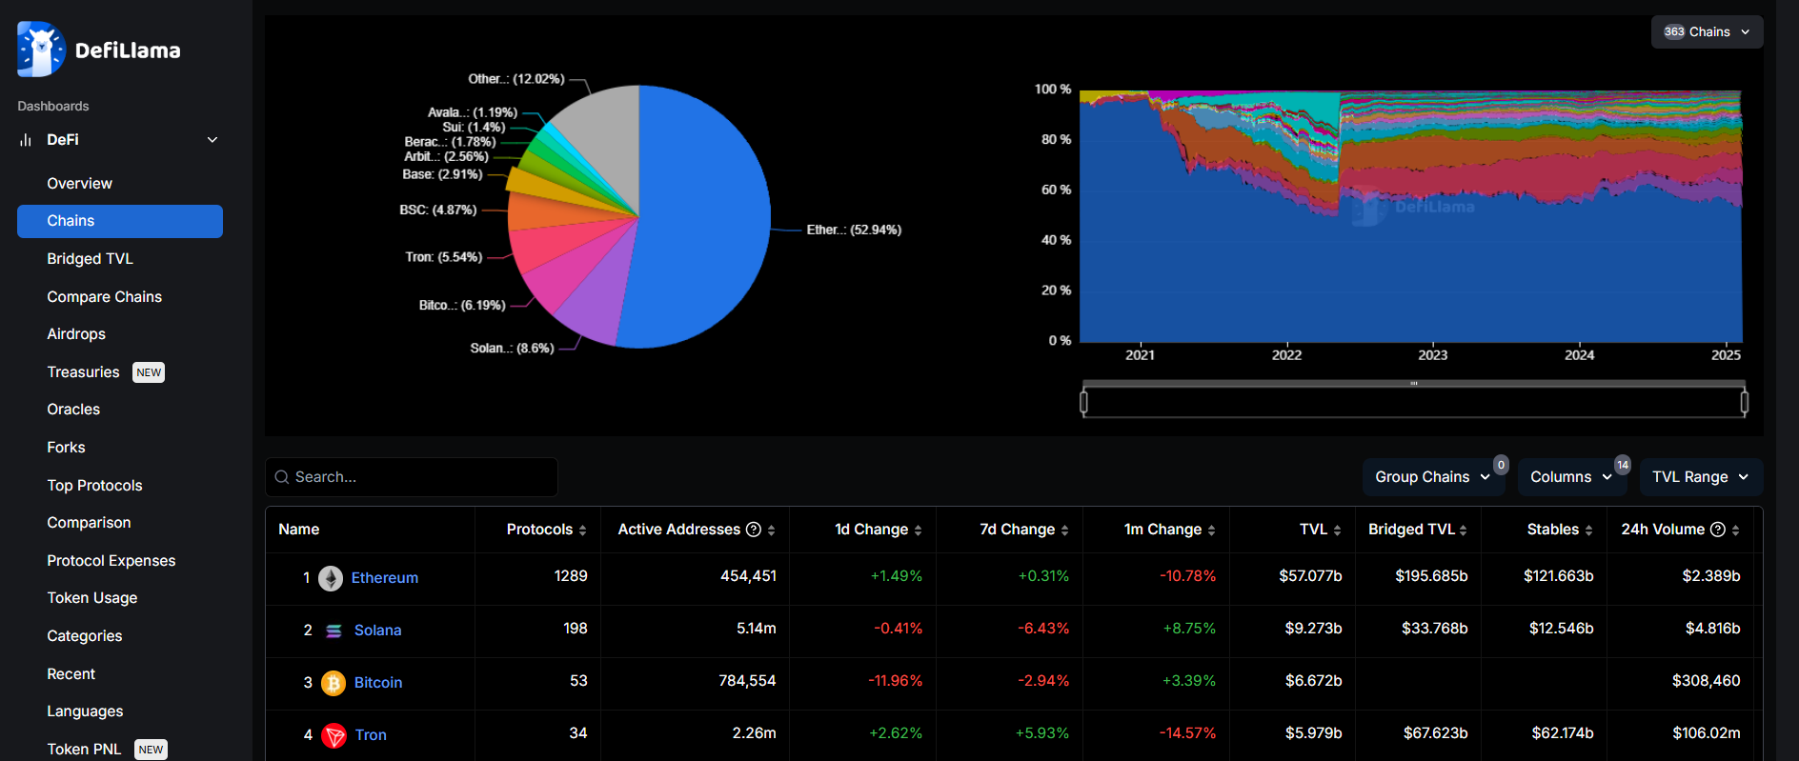1799x761 pixels.
Task: Click the left handle of chart range slider
Action: tap(1083, 402)
